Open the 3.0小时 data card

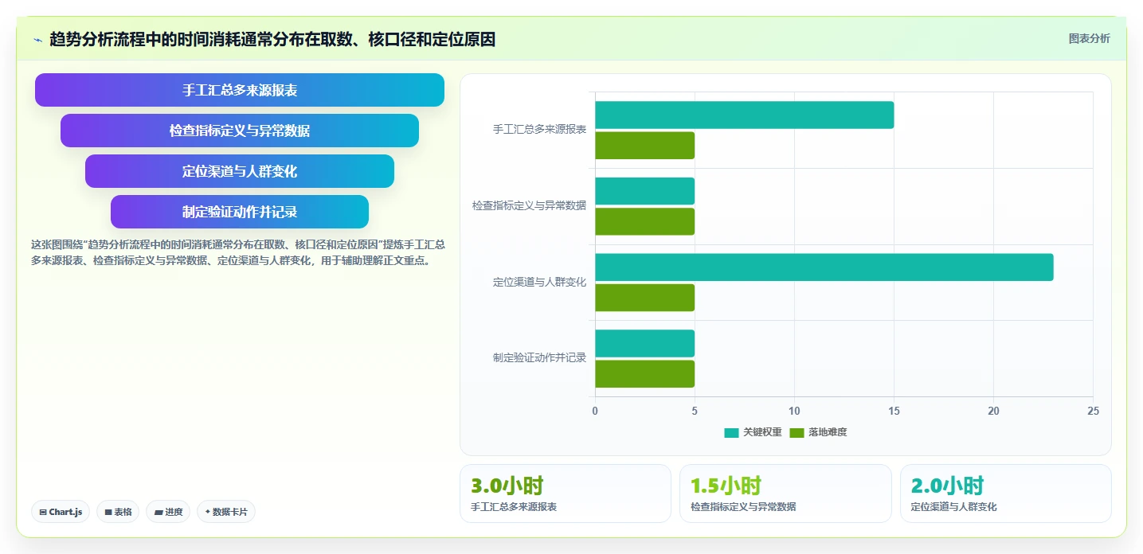point(566,494)
